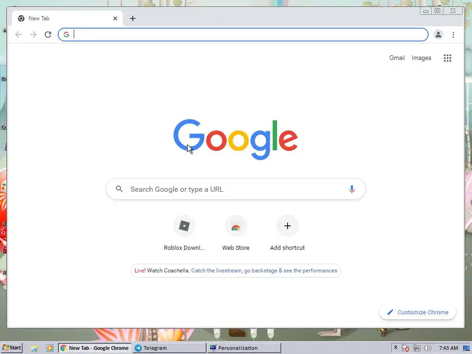Focus the Chrome address bar
Image resolution: width=472 pixels, height=354 pixels.
(243, 35)
